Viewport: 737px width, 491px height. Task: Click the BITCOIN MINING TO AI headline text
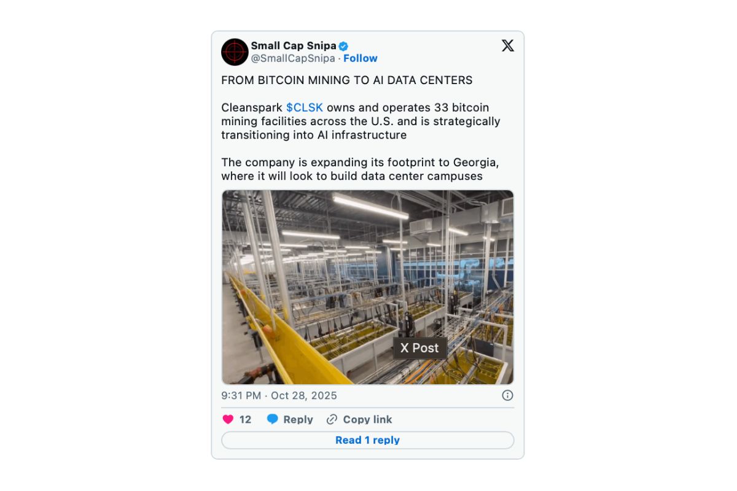coord(347,80)
